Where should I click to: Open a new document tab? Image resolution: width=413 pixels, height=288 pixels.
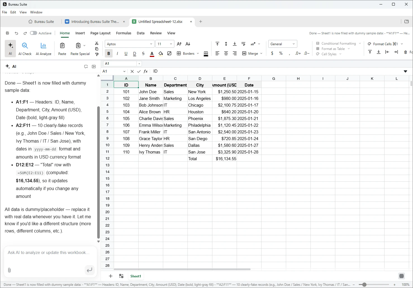pyautogui.click(x=201, y=21)
